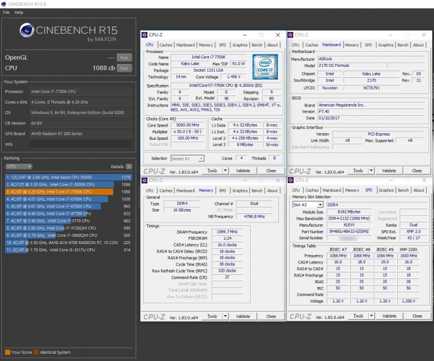This screenshot has height=361, width=434.
Task: Click the GFX Board AMD Radeon R7 field
Action: [x=81, y=134]
